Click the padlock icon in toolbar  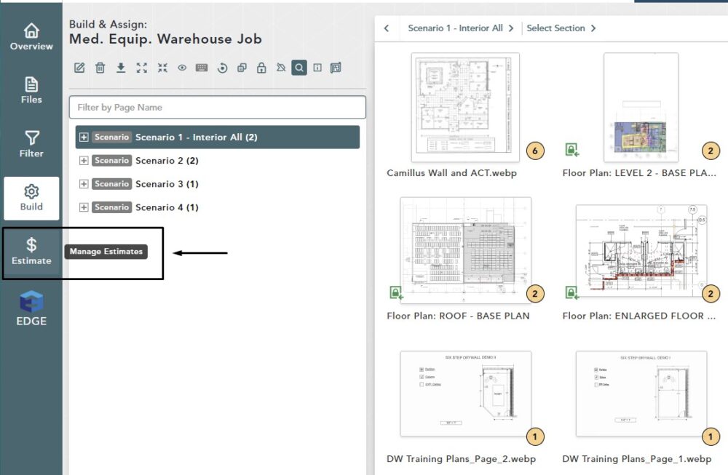[261, 68]
